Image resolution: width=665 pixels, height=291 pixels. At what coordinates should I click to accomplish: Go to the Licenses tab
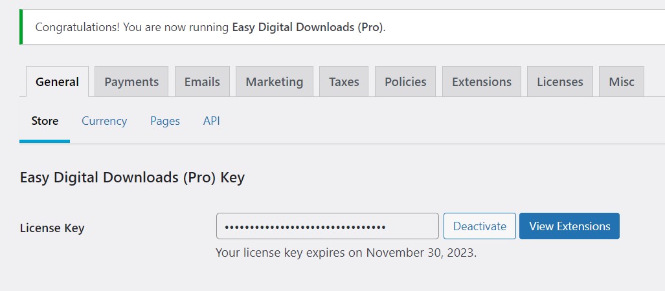560,82
